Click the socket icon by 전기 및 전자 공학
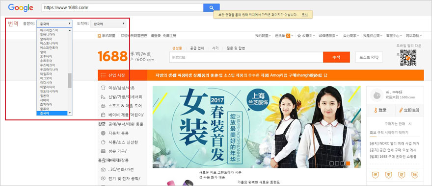432x186 pixels. (x=103, y=178)
